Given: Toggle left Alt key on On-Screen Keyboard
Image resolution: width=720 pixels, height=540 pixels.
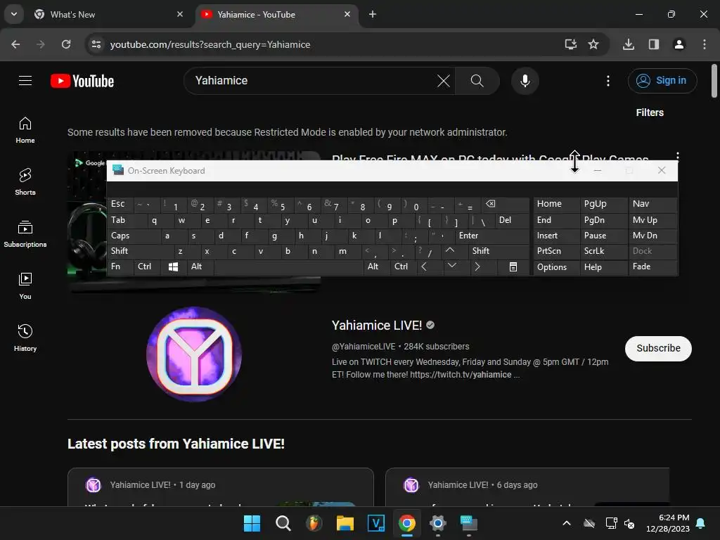Looking at the screenshot, I should pyautogui.click(x=200, y=266).
